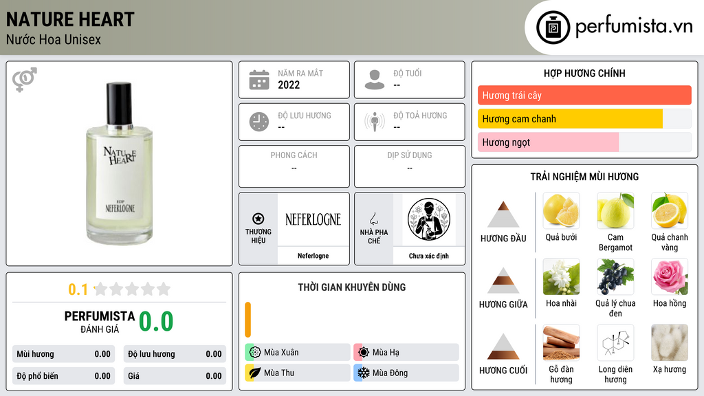Click the Phong cách card
Image resolution: width=704 pixels, height=396 pixels.
pyautogui.click(x=294, y=166)
